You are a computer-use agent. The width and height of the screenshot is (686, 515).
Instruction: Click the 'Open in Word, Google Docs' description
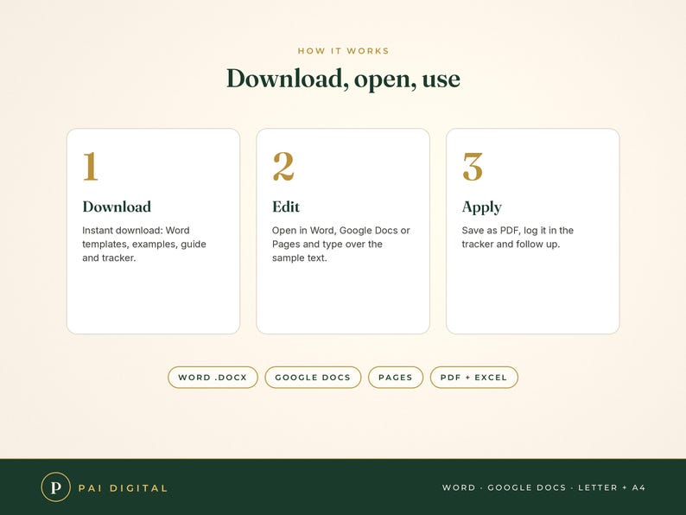click(340, 245)
